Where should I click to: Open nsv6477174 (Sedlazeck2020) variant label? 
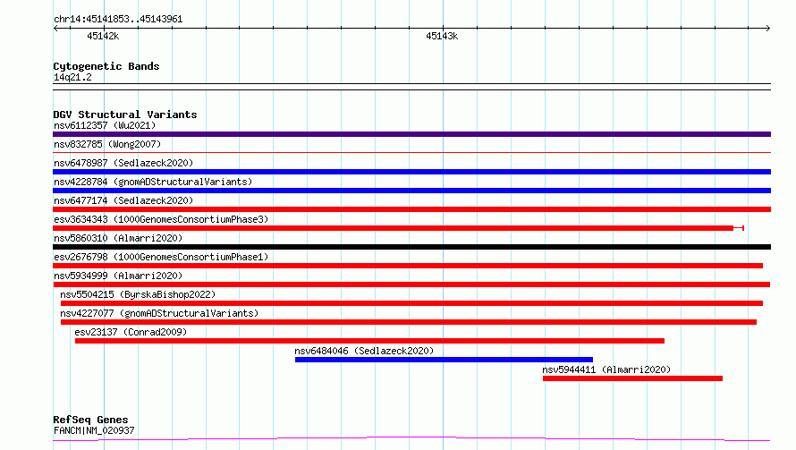[123, 200]
